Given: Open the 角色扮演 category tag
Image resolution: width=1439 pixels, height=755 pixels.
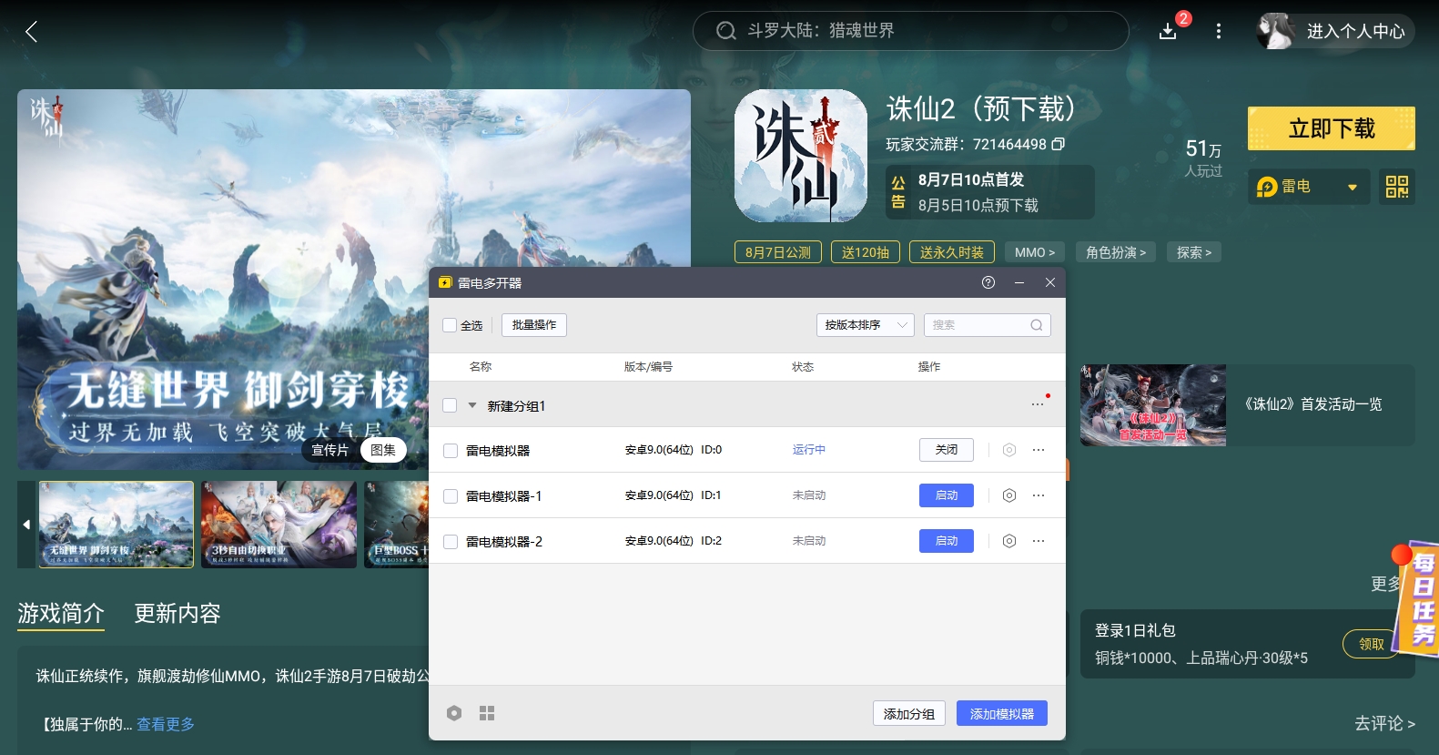Looking at the screenshot, I should click(1116, 252).
